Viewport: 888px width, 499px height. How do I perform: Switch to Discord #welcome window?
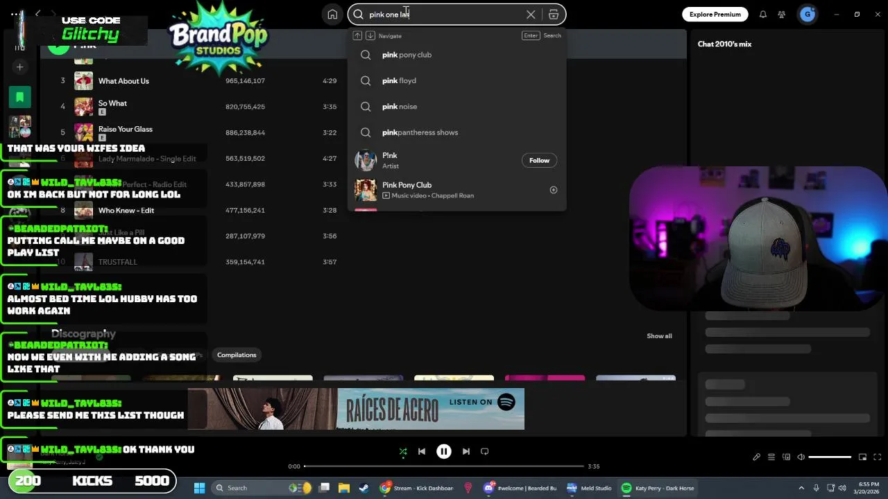pos(521,488)
